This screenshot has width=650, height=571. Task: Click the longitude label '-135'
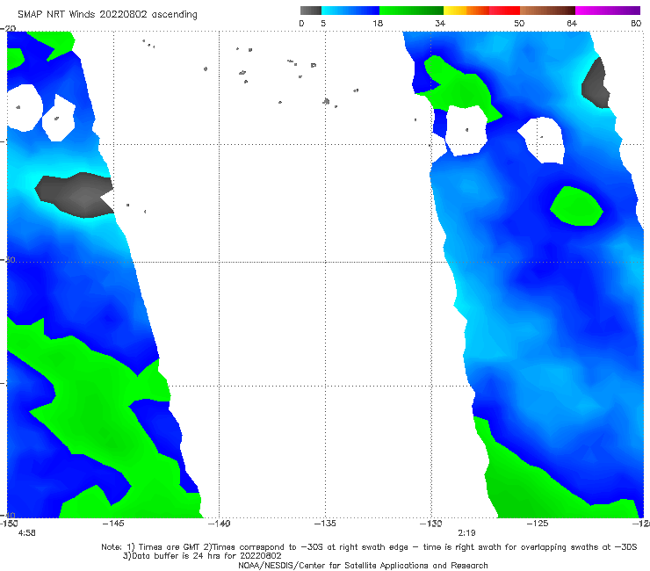325,524
